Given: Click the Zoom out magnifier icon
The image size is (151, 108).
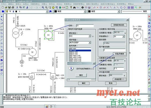Looking at the screenshot, I should (x=46, y=7).
